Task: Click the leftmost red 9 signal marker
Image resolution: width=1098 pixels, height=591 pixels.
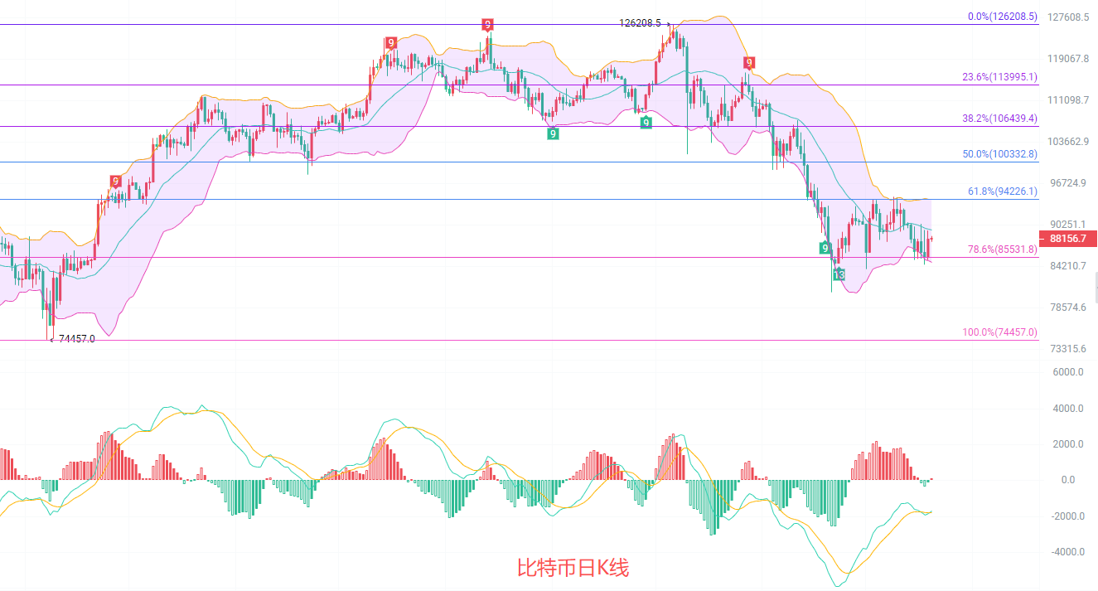Action: [x=116, y=182]
